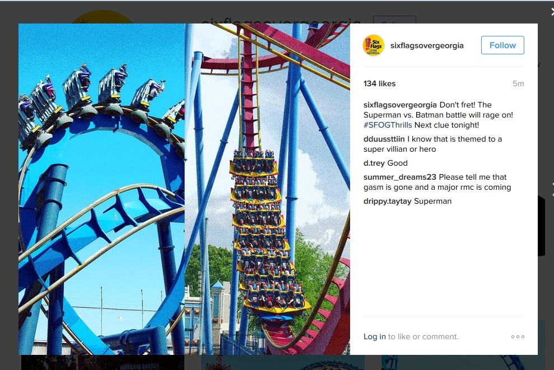554x370 pixels.
Task: Close the post overlay with the X
Action: pyautogui.click(x=552, y=12)
